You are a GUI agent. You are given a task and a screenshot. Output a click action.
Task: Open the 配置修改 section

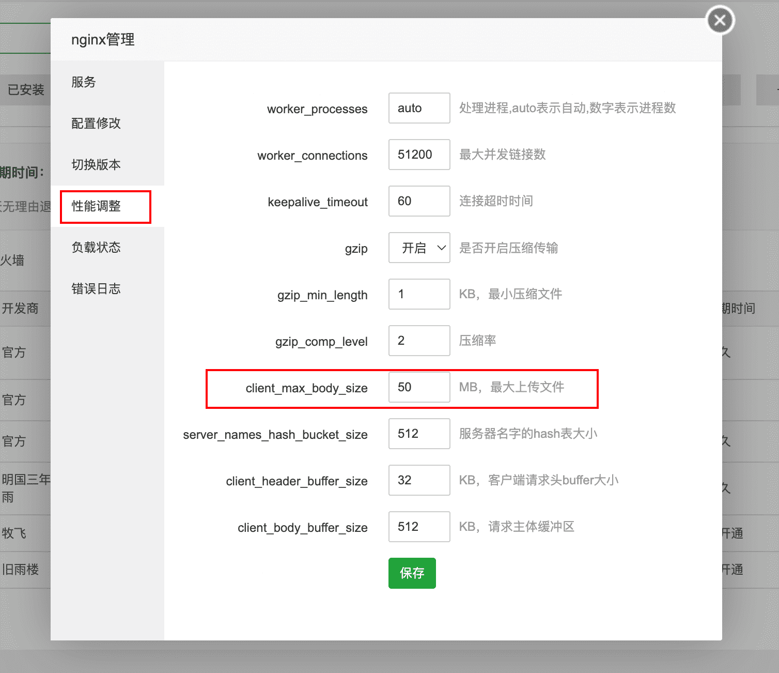pyautogui.click(x=95, y=123)
